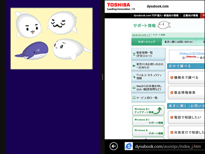The width and height of the screenshot is (205, 154).
Task: Click the orange arrow icon beside 機種名で調べる
Action: pyautogui.click(x=172, y=78)
